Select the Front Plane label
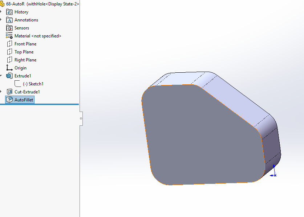304x217 pixels. click(x=25, y=44)
